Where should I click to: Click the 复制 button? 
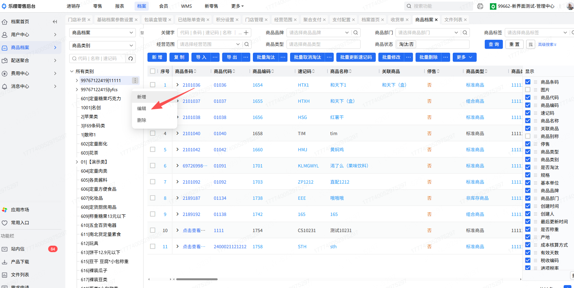point(179,57)
